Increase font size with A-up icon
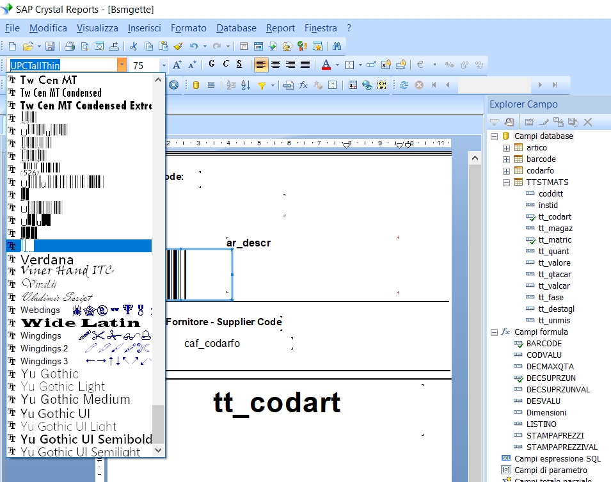Image resolution: width=611 pixels, height=482 pixels. (177, 65)
